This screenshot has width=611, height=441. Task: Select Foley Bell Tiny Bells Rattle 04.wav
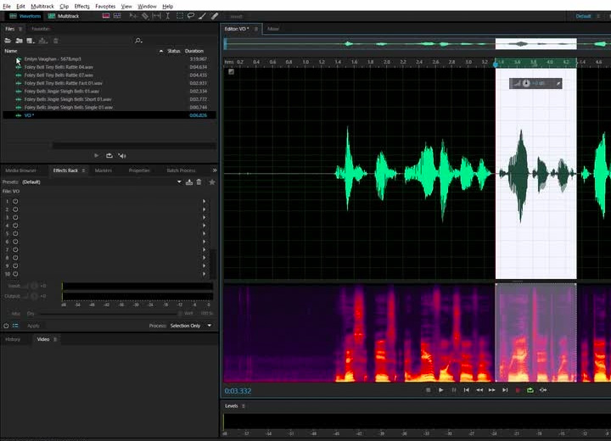(59, 68)
